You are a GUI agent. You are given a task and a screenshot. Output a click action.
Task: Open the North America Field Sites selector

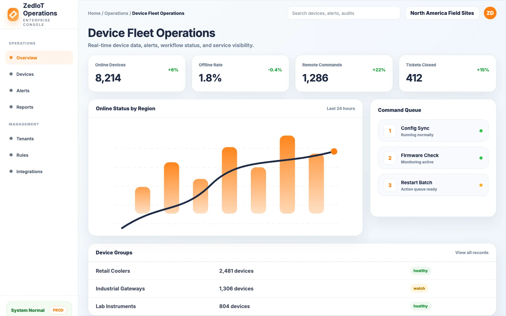coord(442,13)
